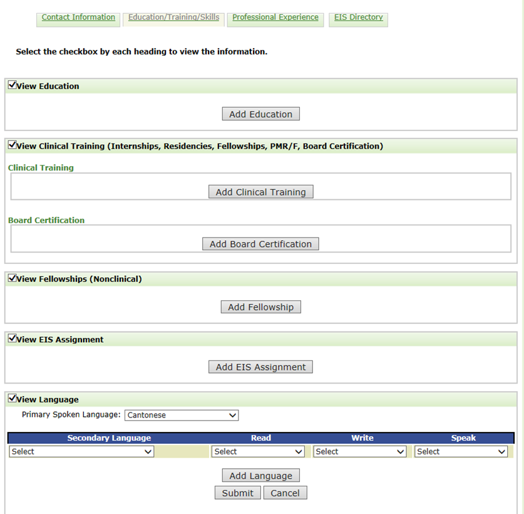Click the Add Education button

(x=260, y=114)
